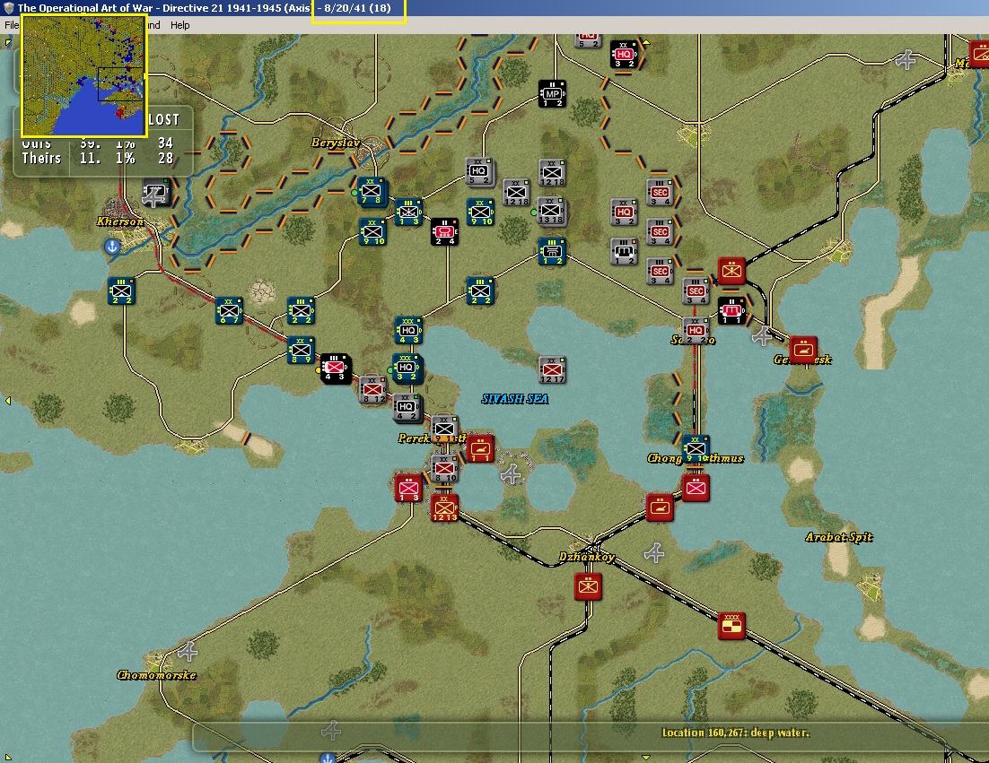Click the turn date 8/20/41 (18) in title bar

[x=357, y=8]
